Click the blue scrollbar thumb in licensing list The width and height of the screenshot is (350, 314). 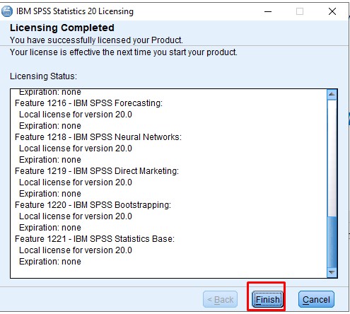point(332,242)
